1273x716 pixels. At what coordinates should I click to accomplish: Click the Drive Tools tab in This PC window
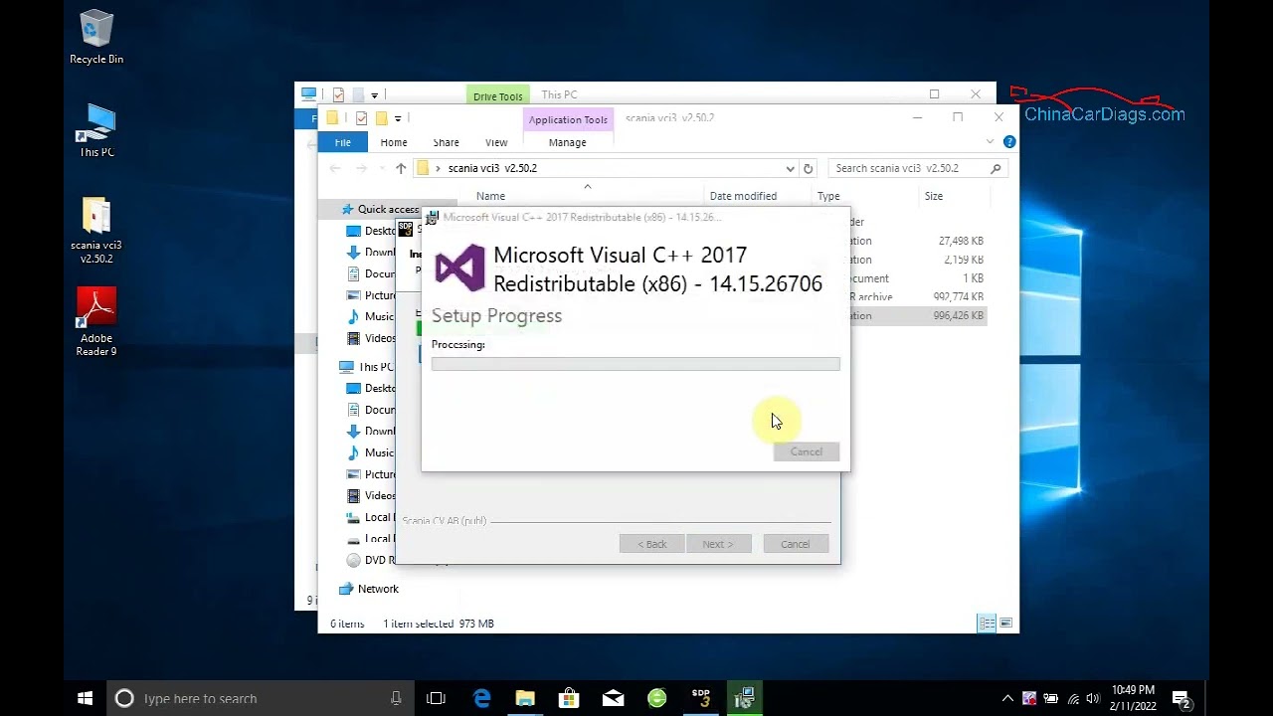(497, 96)
